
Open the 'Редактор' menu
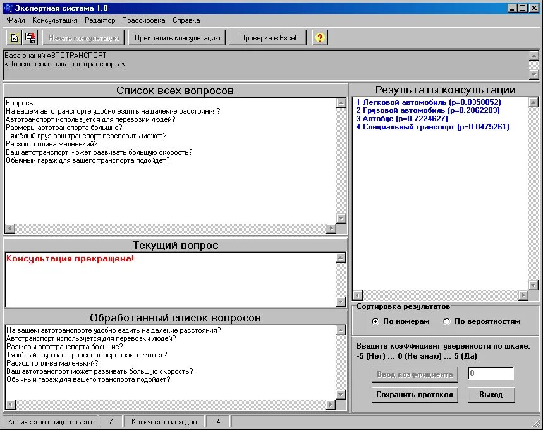100,20
